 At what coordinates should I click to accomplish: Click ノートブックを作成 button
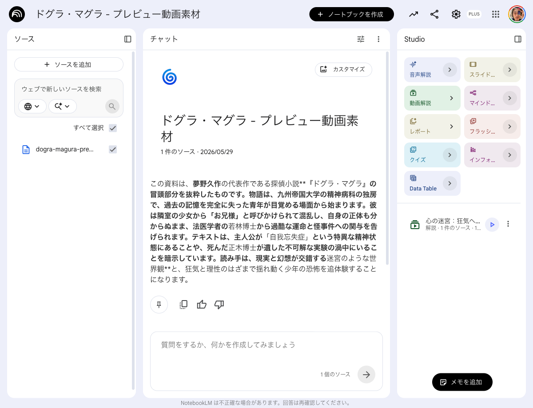pos(352,14)
